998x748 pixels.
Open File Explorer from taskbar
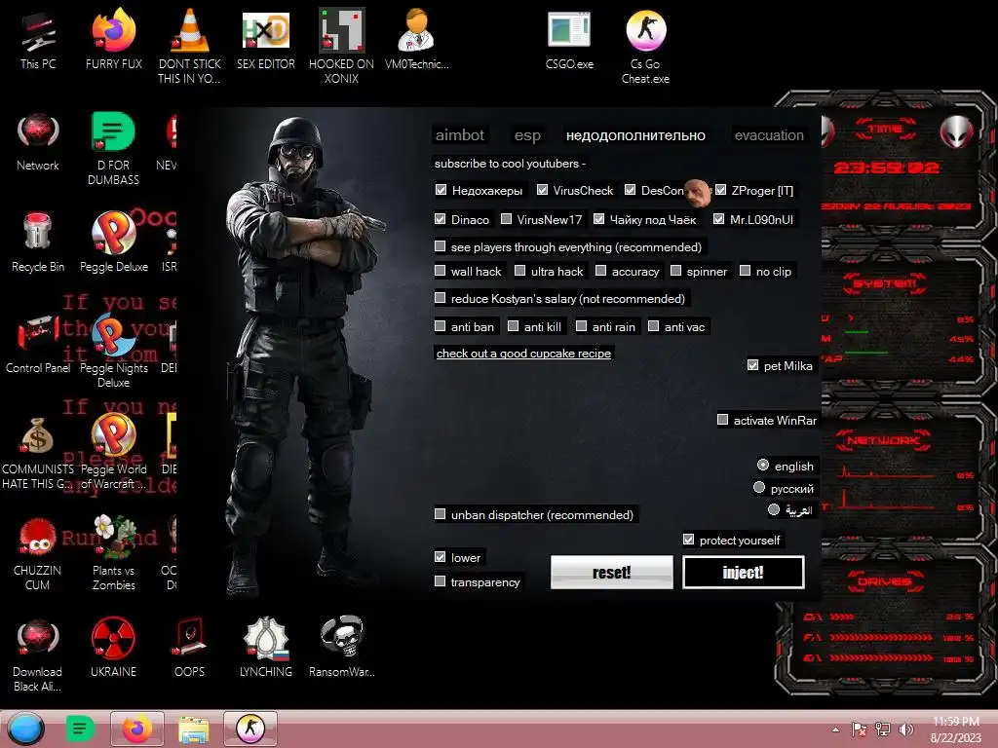point(194,729)
